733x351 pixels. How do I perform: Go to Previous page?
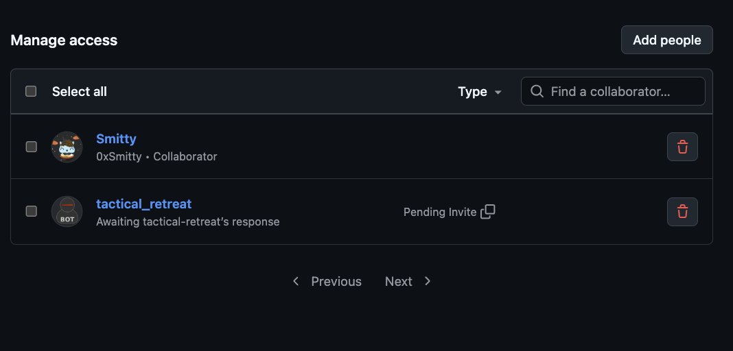[327, 281]
